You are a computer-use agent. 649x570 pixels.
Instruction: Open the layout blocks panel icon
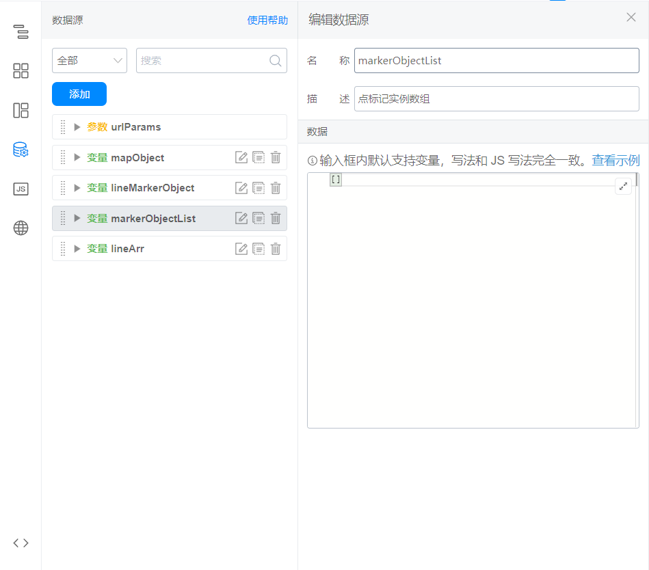(21, 111)
